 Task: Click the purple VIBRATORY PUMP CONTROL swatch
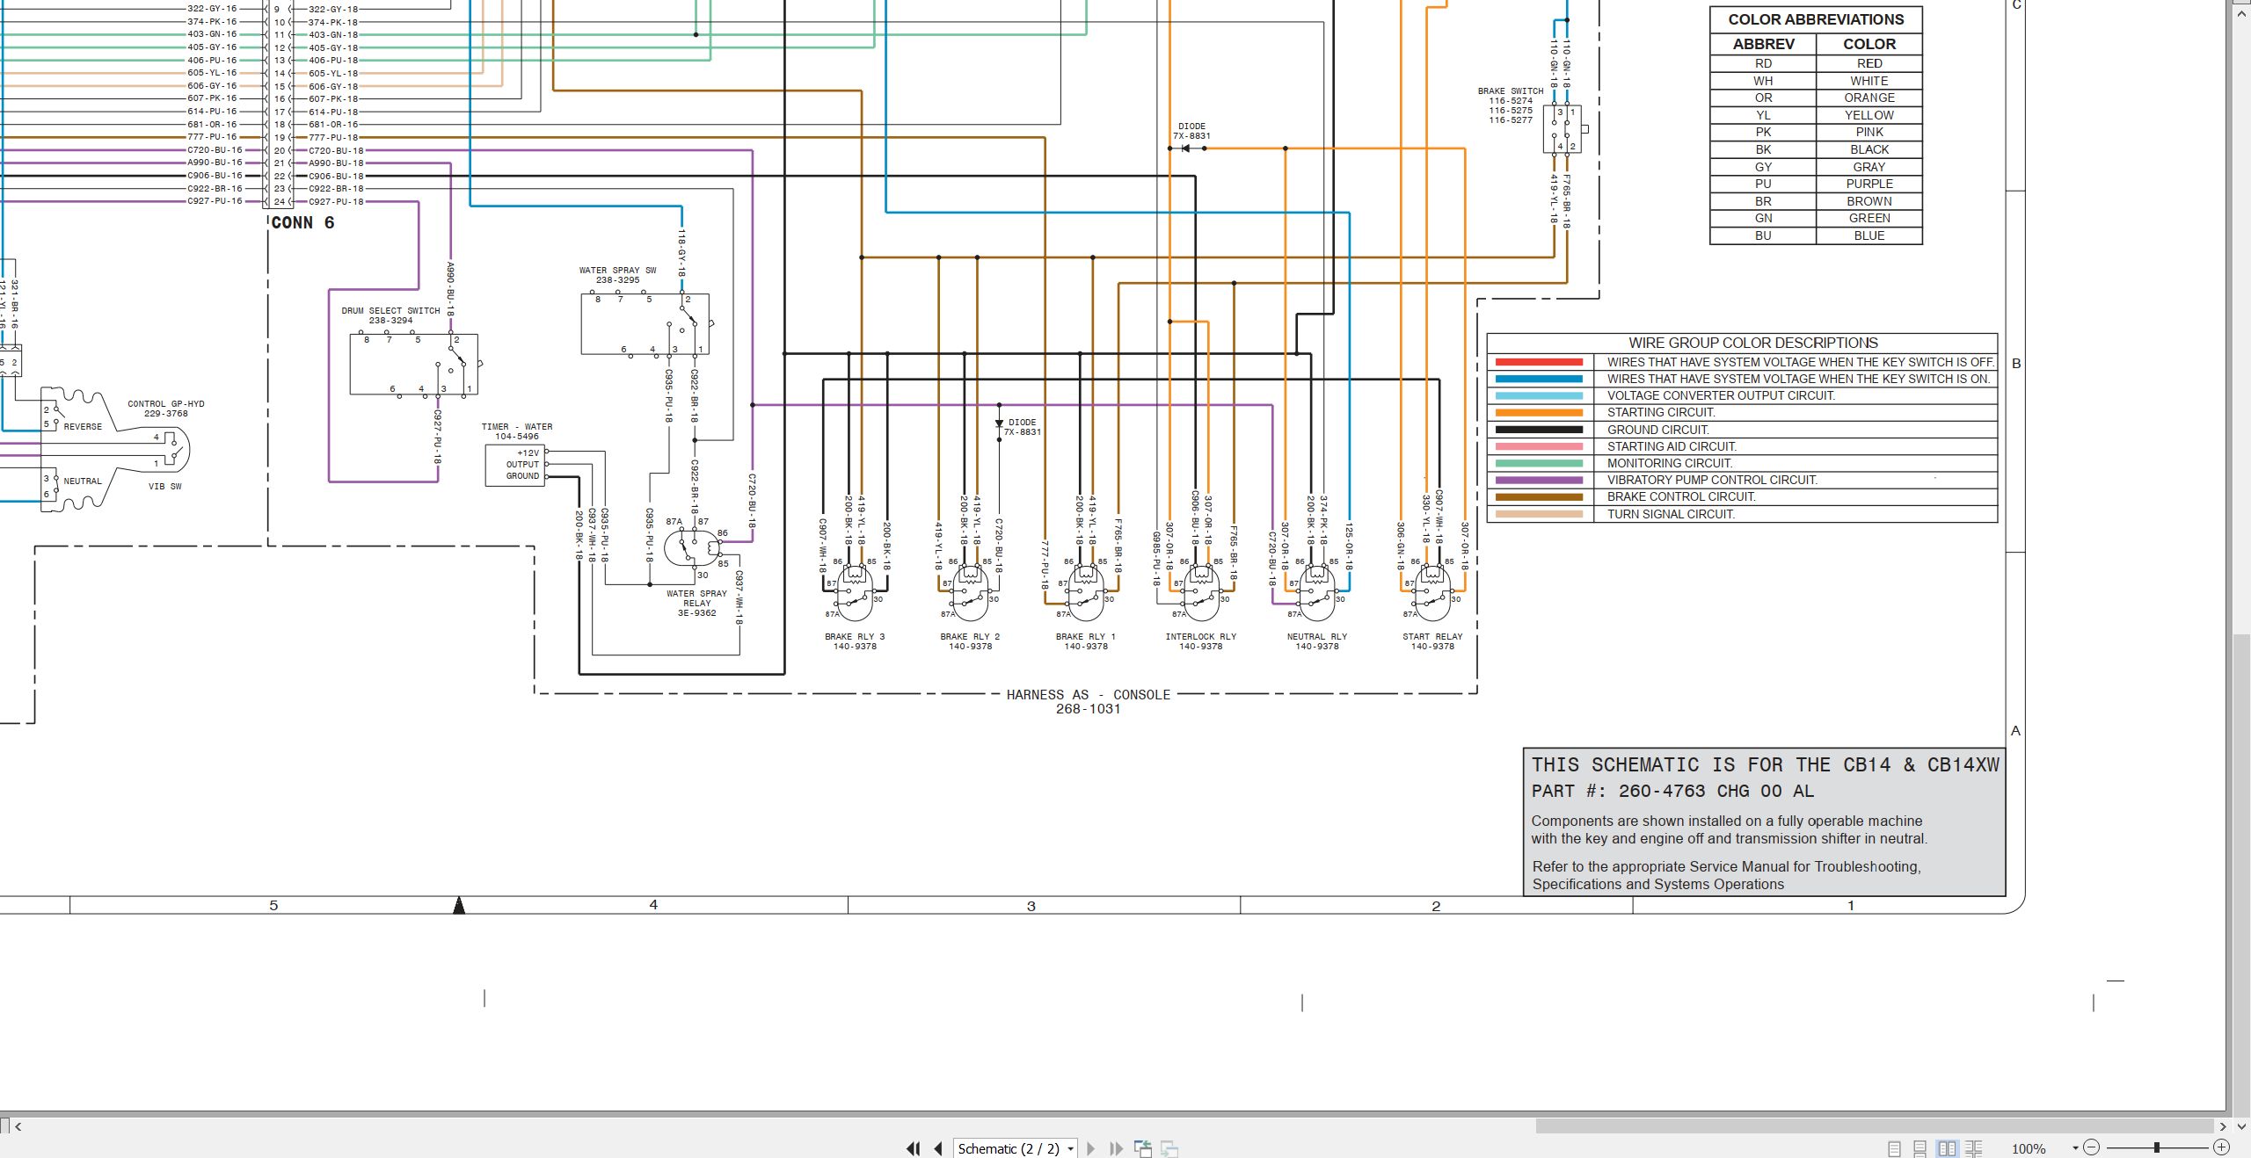[1539, 481]
